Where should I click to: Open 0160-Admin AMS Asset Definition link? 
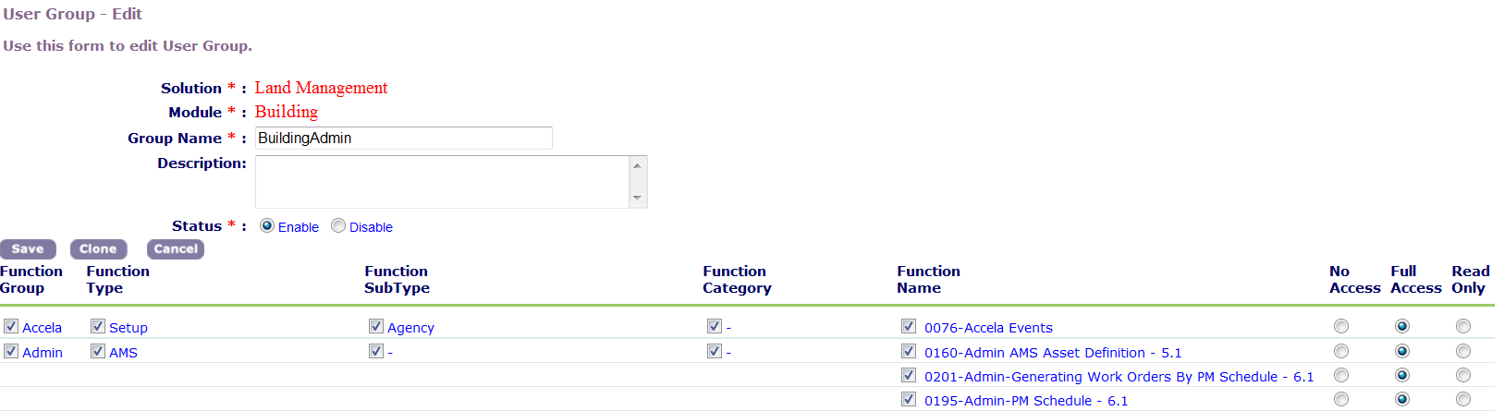1053,353
